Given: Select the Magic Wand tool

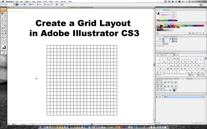Looking at the screenshot, I should [x=2, y=16].
